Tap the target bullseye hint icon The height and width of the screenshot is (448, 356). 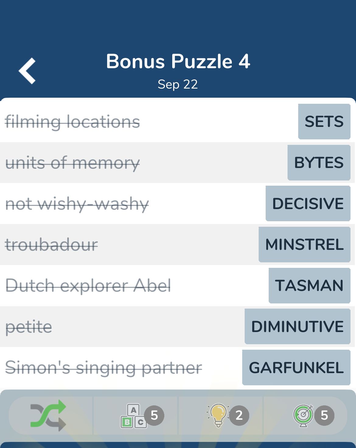pyautogui.click(x=303, y=415)
